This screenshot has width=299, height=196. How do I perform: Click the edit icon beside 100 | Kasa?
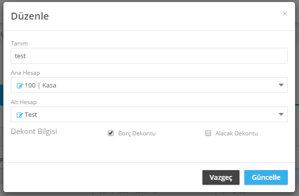pos(20,86)
